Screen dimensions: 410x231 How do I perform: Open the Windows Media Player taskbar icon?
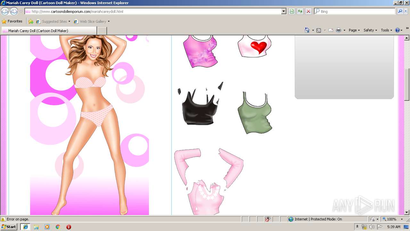[47, 227]
